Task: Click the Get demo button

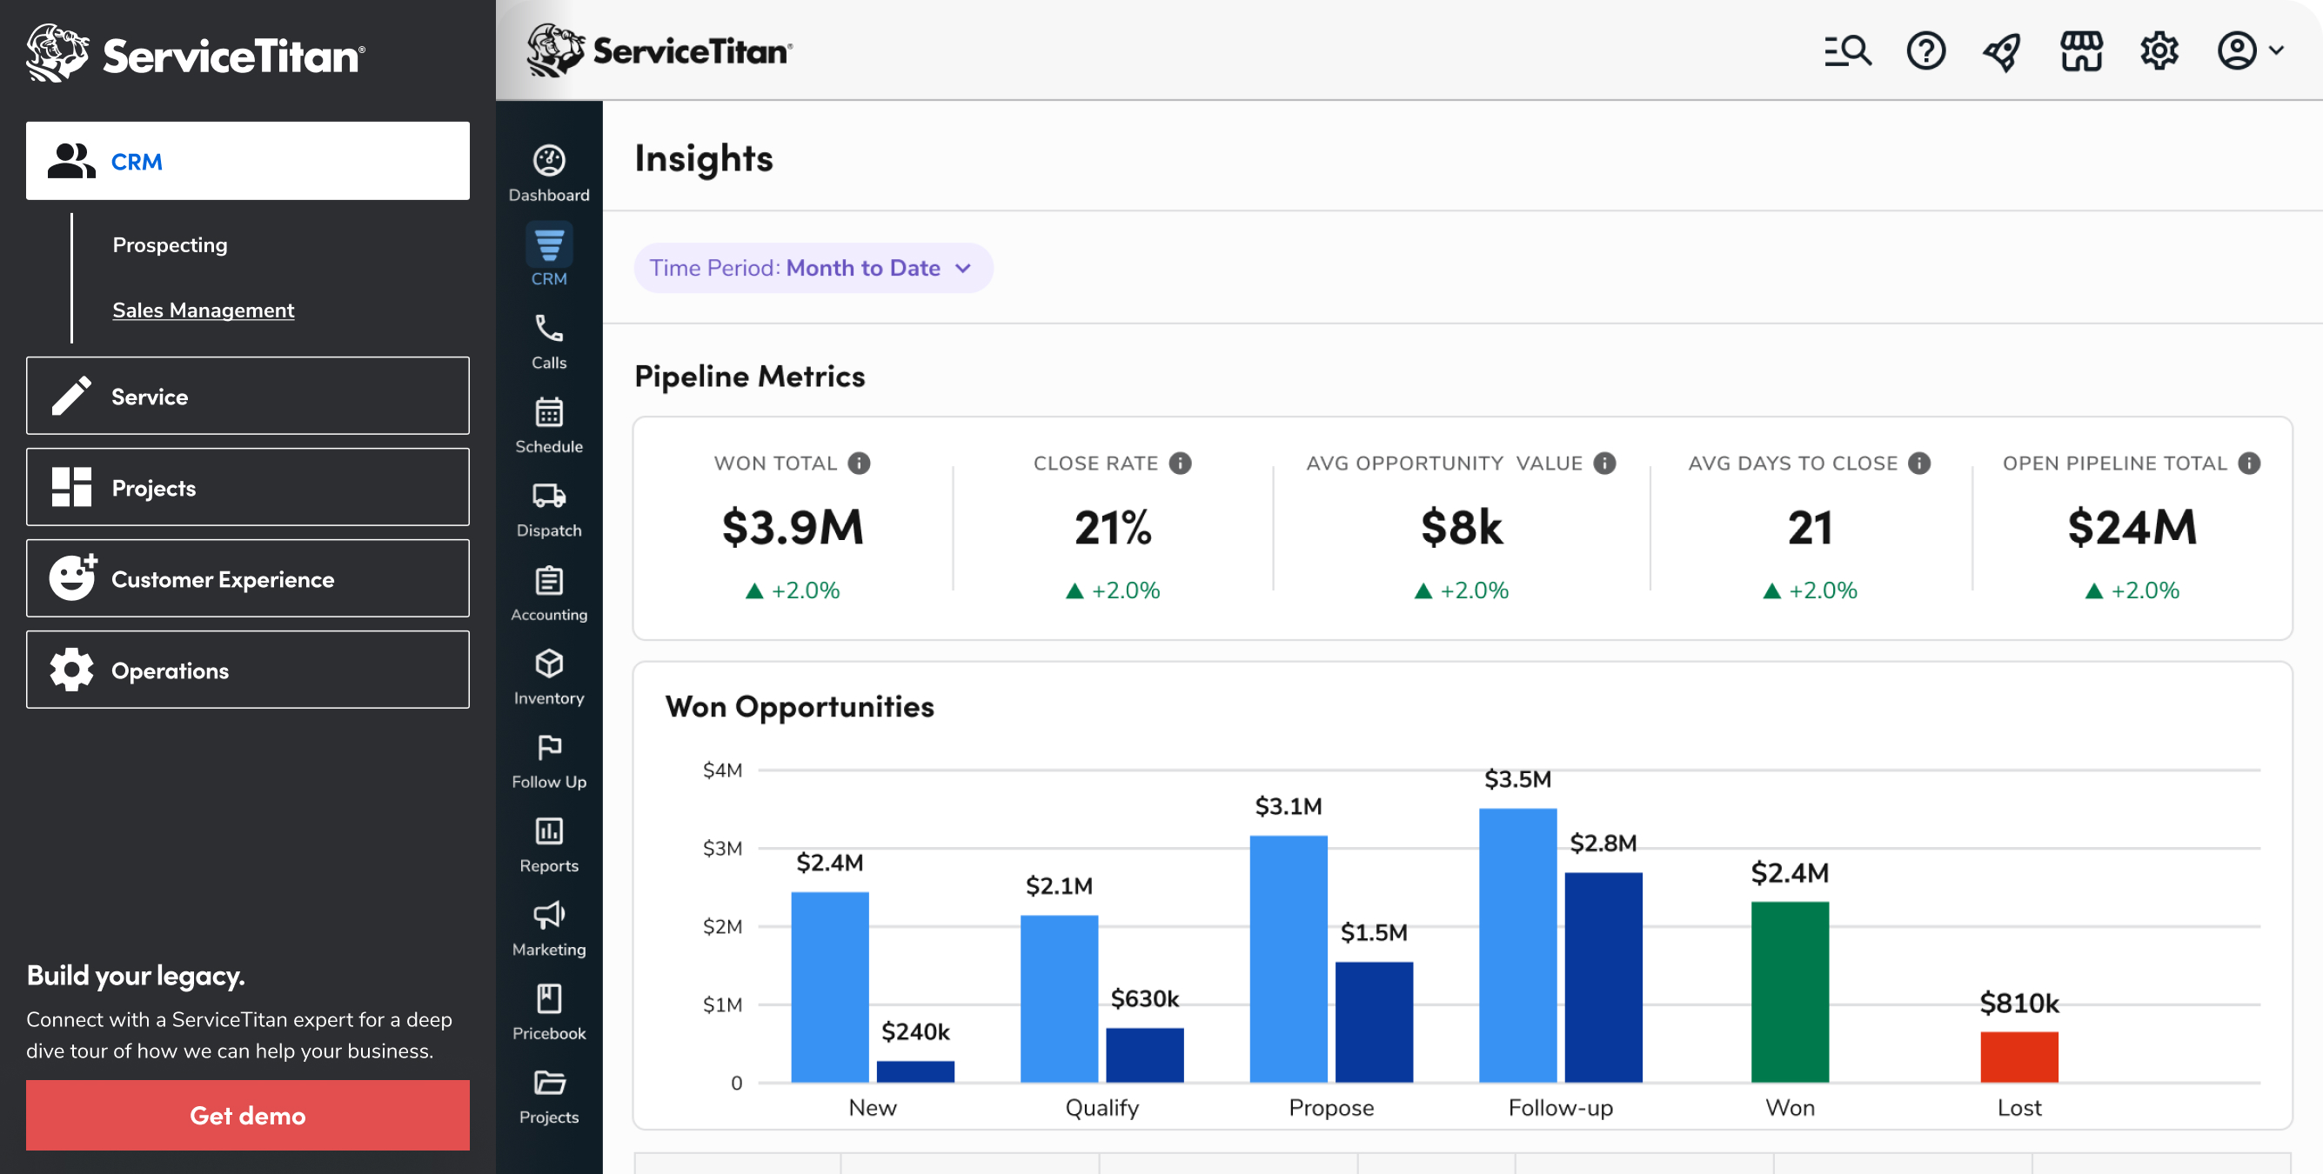Action: coord(247,1116)
